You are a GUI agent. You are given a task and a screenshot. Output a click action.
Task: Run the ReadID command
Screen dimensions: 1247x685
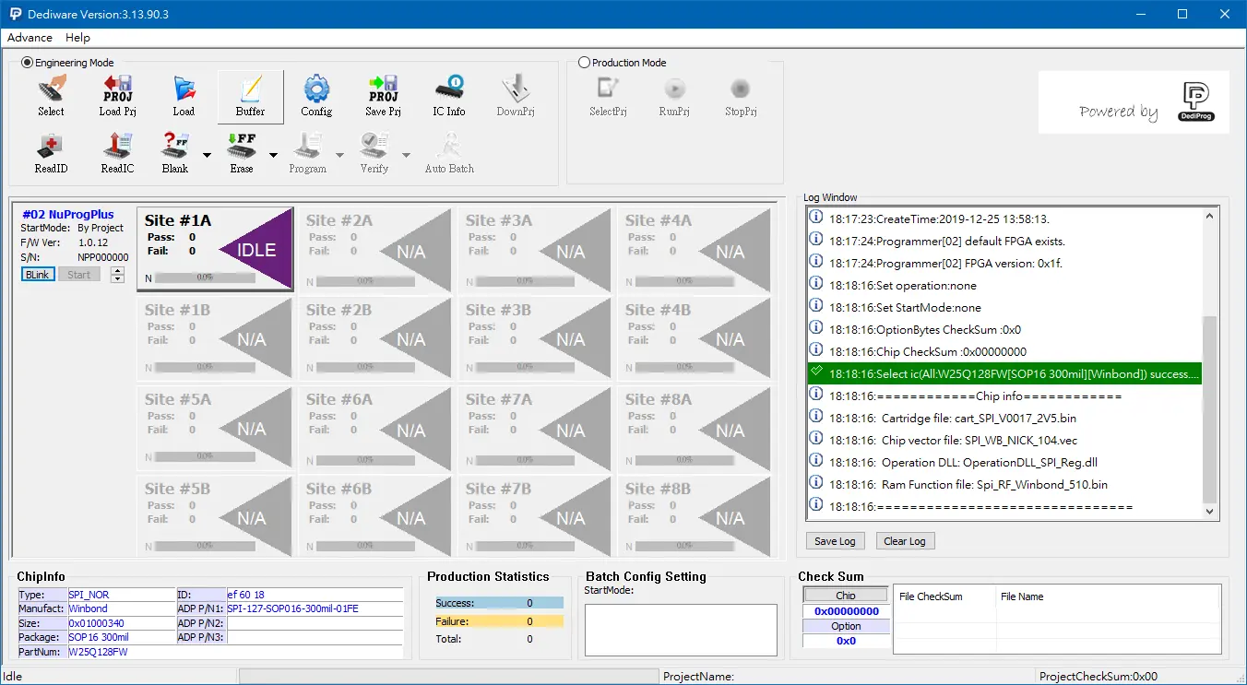[x=51, y=153]
